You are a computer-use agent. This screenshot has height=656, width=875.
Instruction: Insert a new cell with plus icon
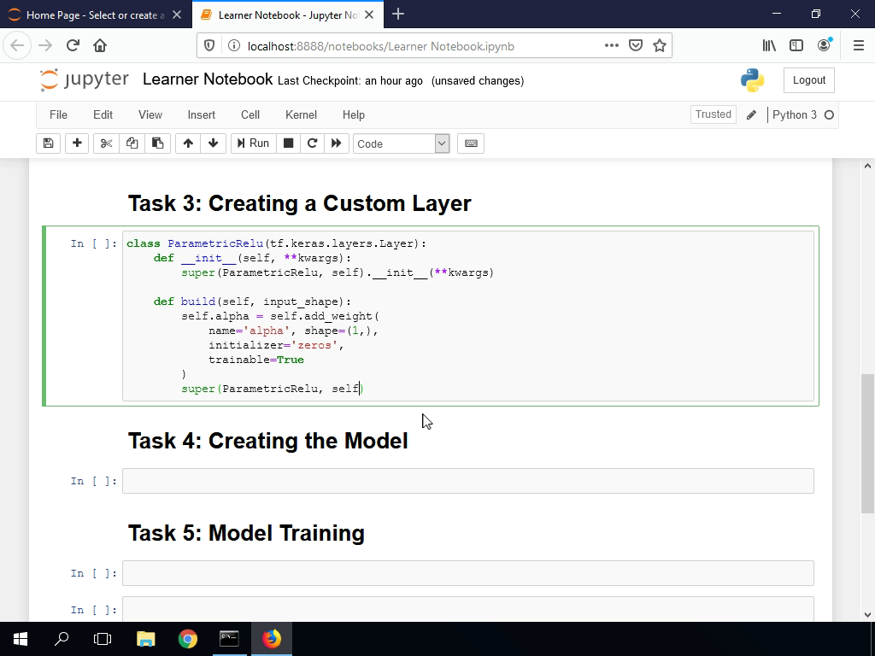77,143
